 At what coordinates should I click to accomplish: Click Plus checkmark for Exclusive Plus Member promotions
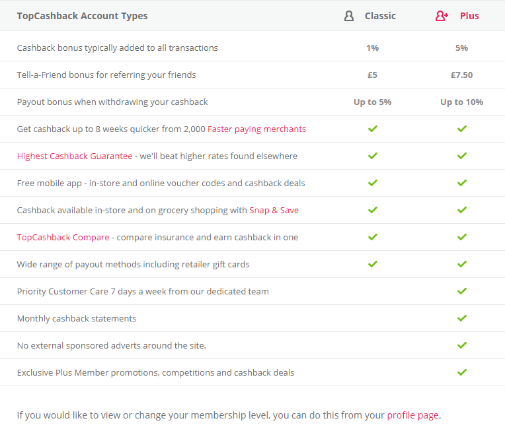click(462, 372)
